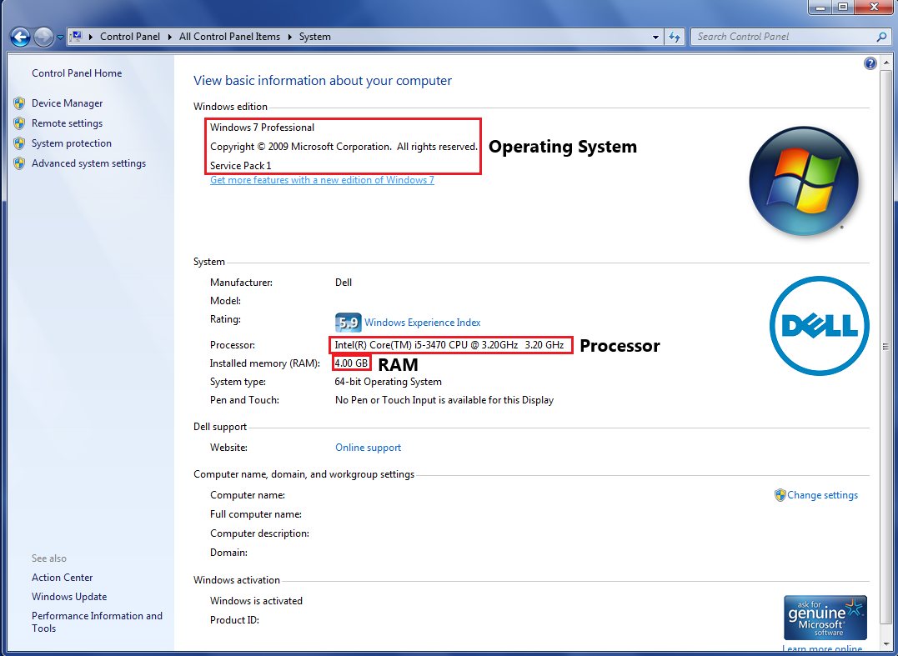Open Help with the blue question mark icon
The image size is (898, 656).
[870, 63]
